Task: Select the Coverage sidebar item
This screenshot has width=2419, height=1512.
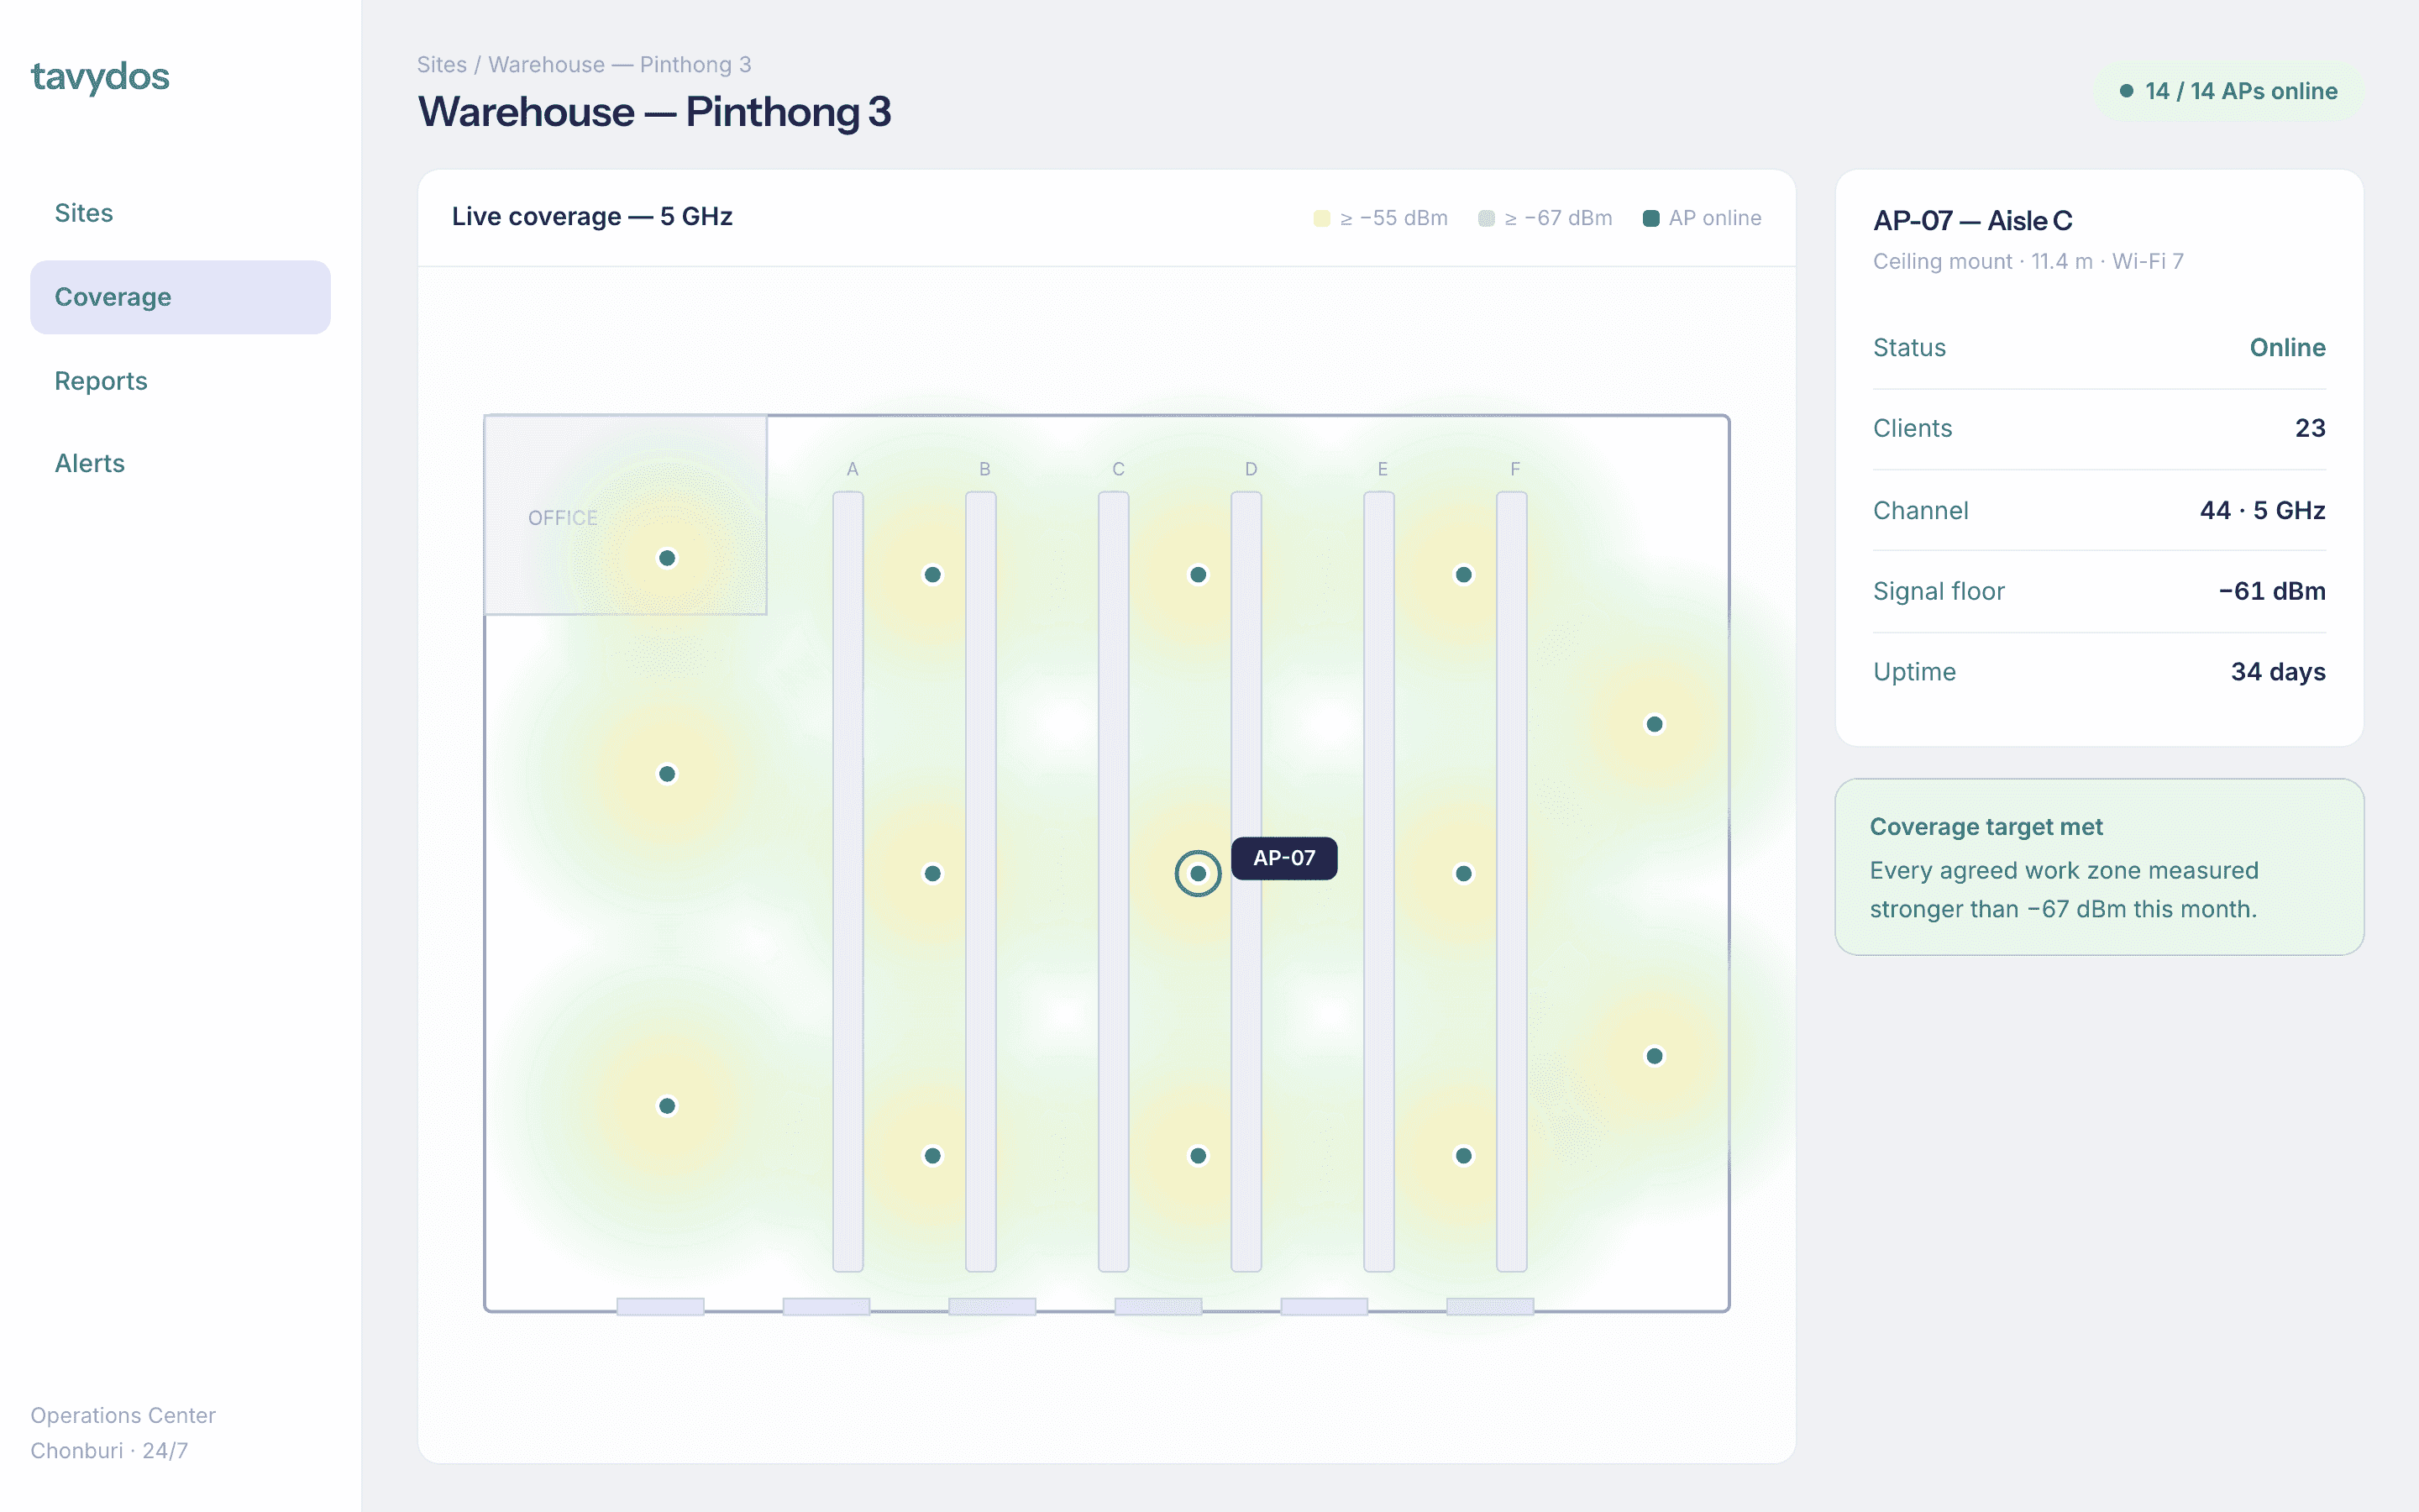Action: tap(180, 297)
